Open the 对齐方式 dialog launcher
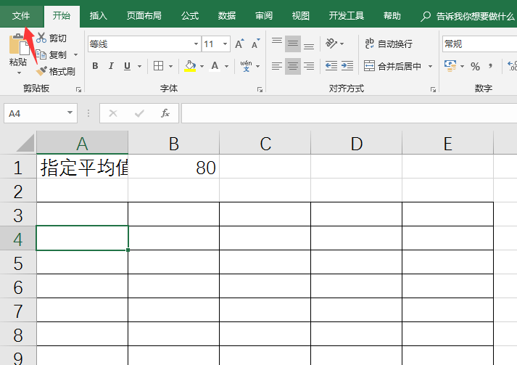Image resolution: width=517 pixels, height=365 pixels. 433,89
